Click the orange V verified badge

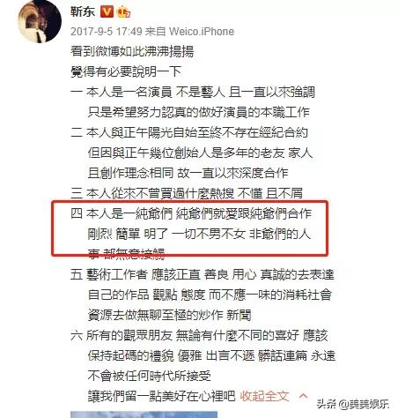pyautogui.click(x=107, y=12)
